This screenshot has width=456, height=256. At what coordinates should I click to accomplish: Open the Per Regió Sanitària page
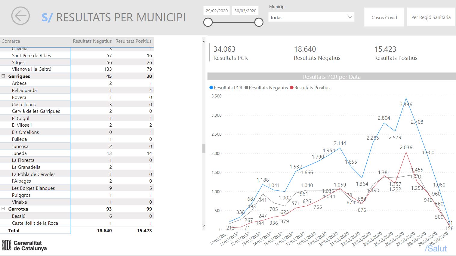431,17
